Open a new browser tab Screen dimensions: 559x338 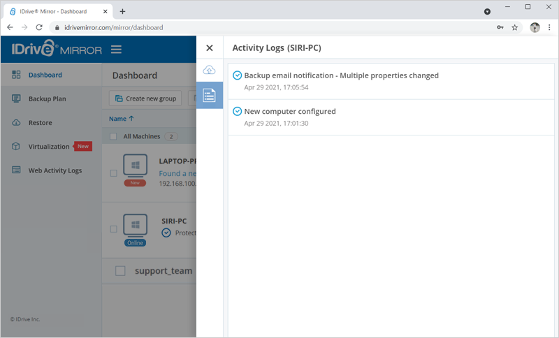[x=122, y=11]
